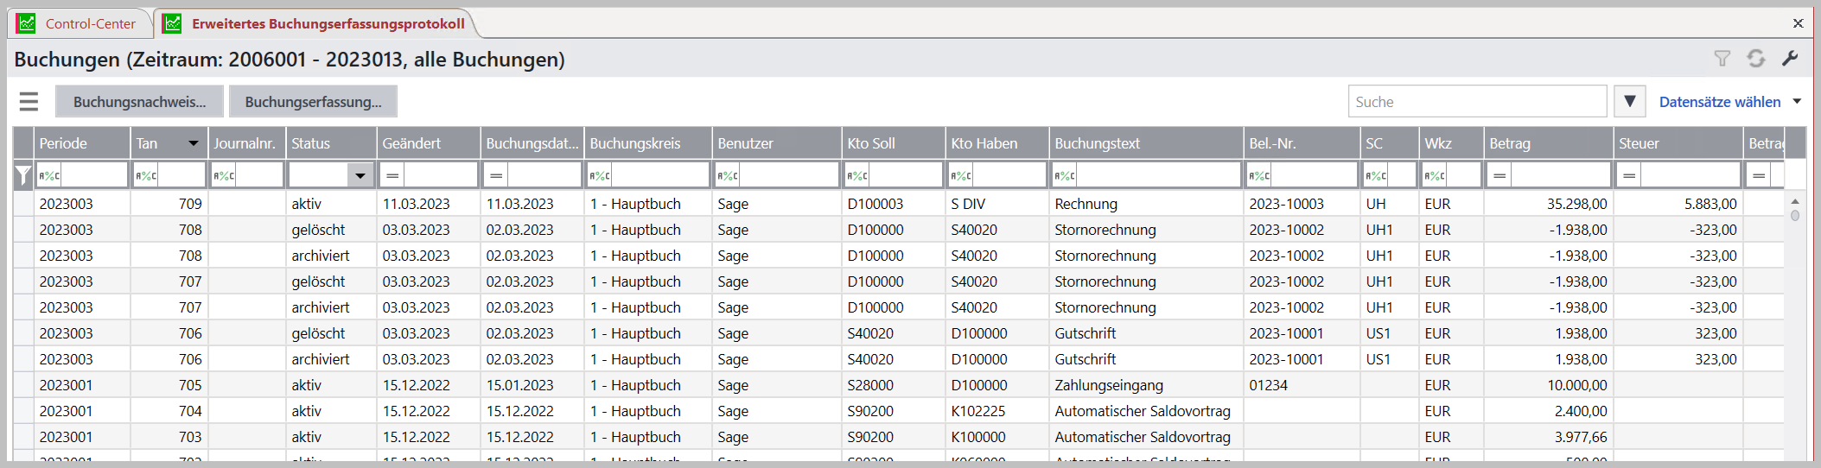Click the equals operator in Geändert filter

click(x=392, y=176)
